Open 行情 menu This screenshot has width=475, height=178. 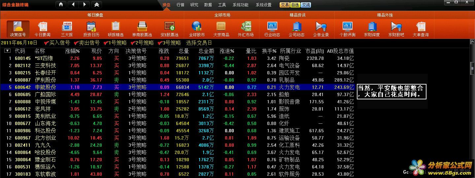coord(181,5)
